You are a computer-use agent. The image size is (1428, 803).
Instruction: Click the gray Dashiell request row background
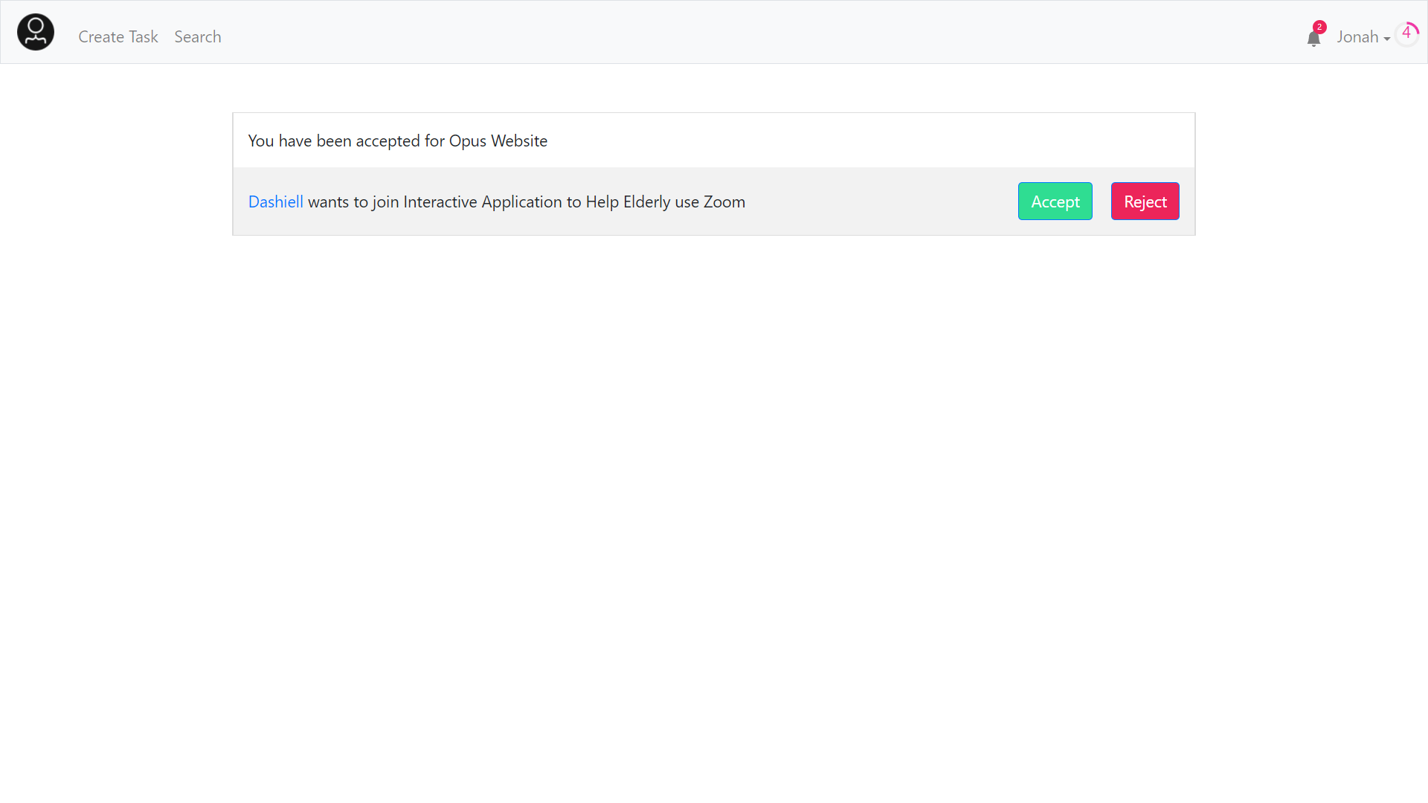tap(878, 201)
